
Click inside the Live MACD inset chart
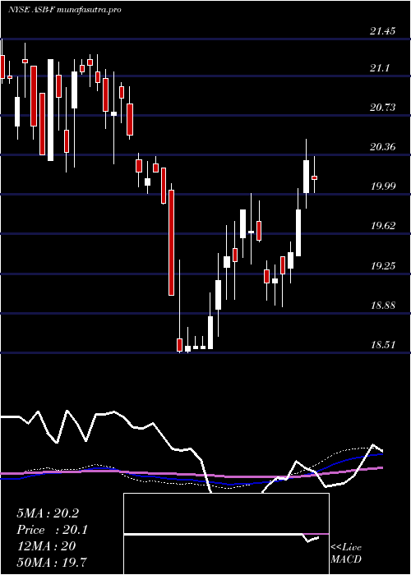226,534
